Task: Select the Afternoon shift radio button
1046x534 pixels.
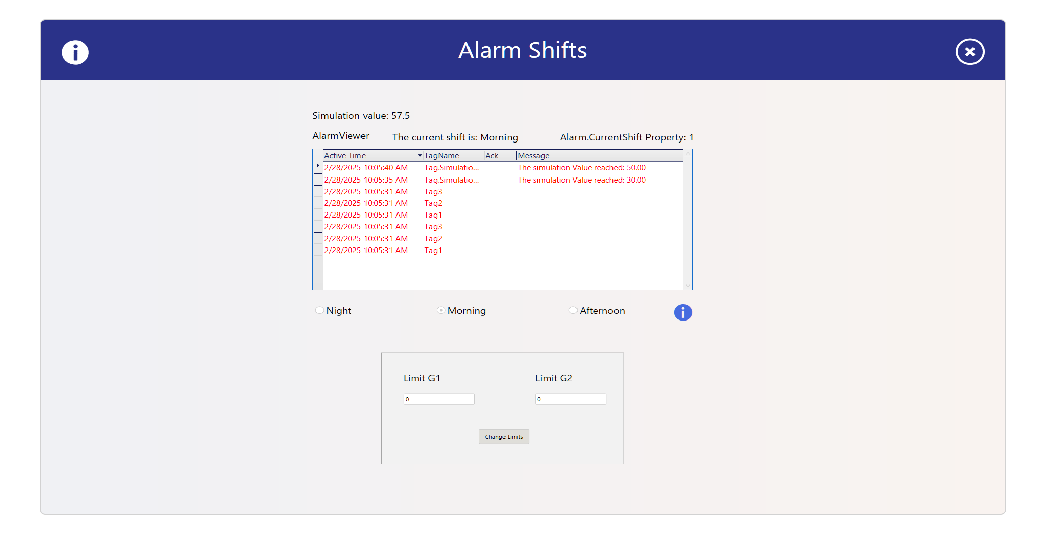Action: [573, 310]
